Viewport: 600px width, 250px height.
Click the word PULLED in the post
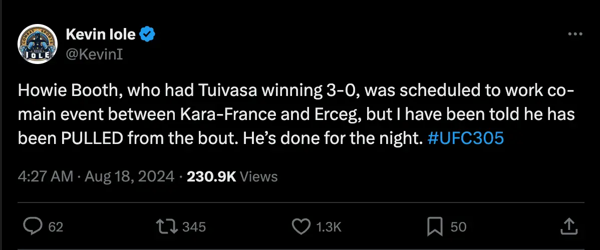pyautogui.click(x=88, y=138)
